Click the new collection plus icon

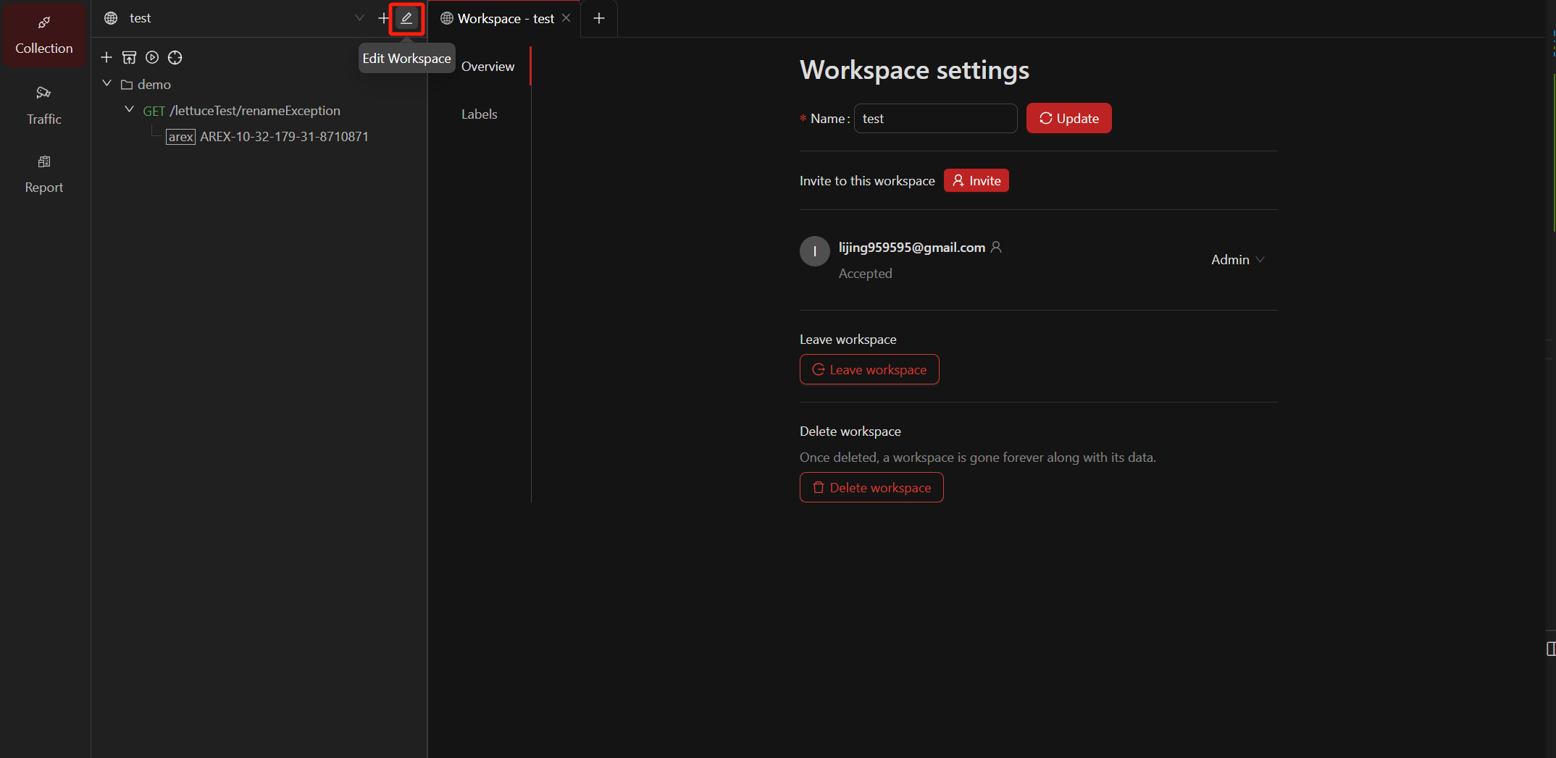click(106, 57)
